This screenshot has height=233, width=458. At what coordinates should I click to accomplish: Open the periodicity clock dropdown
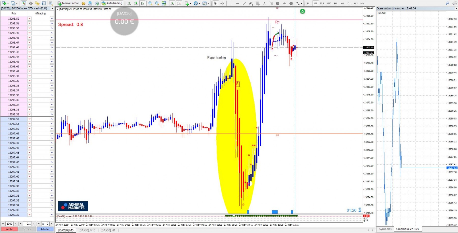pyautogui.click(x=197, y=3)
